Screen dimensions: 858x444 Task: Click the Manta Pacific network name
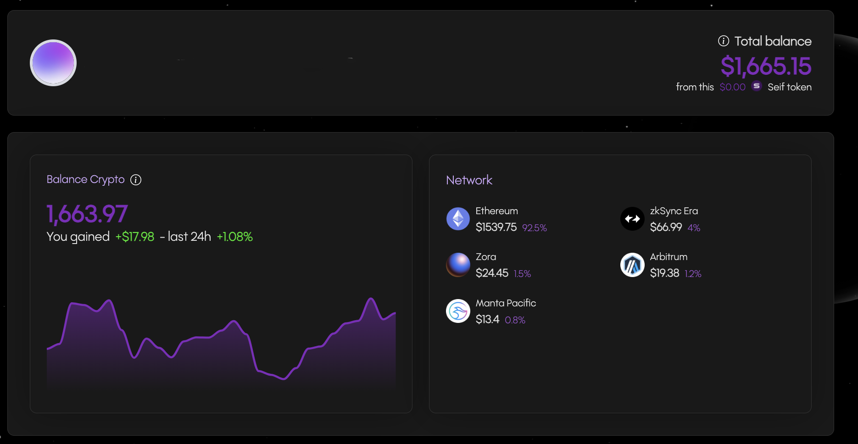(506, 303)
